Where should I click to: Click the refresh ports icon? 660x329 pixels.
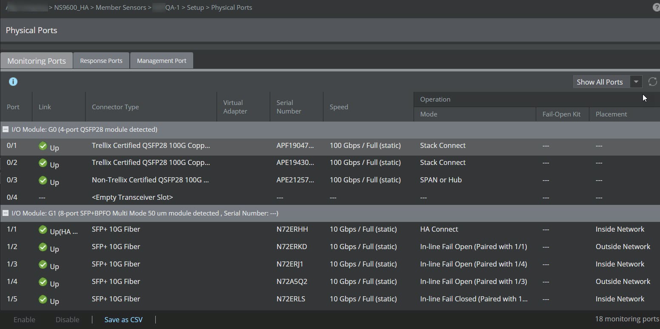(652, 82)
